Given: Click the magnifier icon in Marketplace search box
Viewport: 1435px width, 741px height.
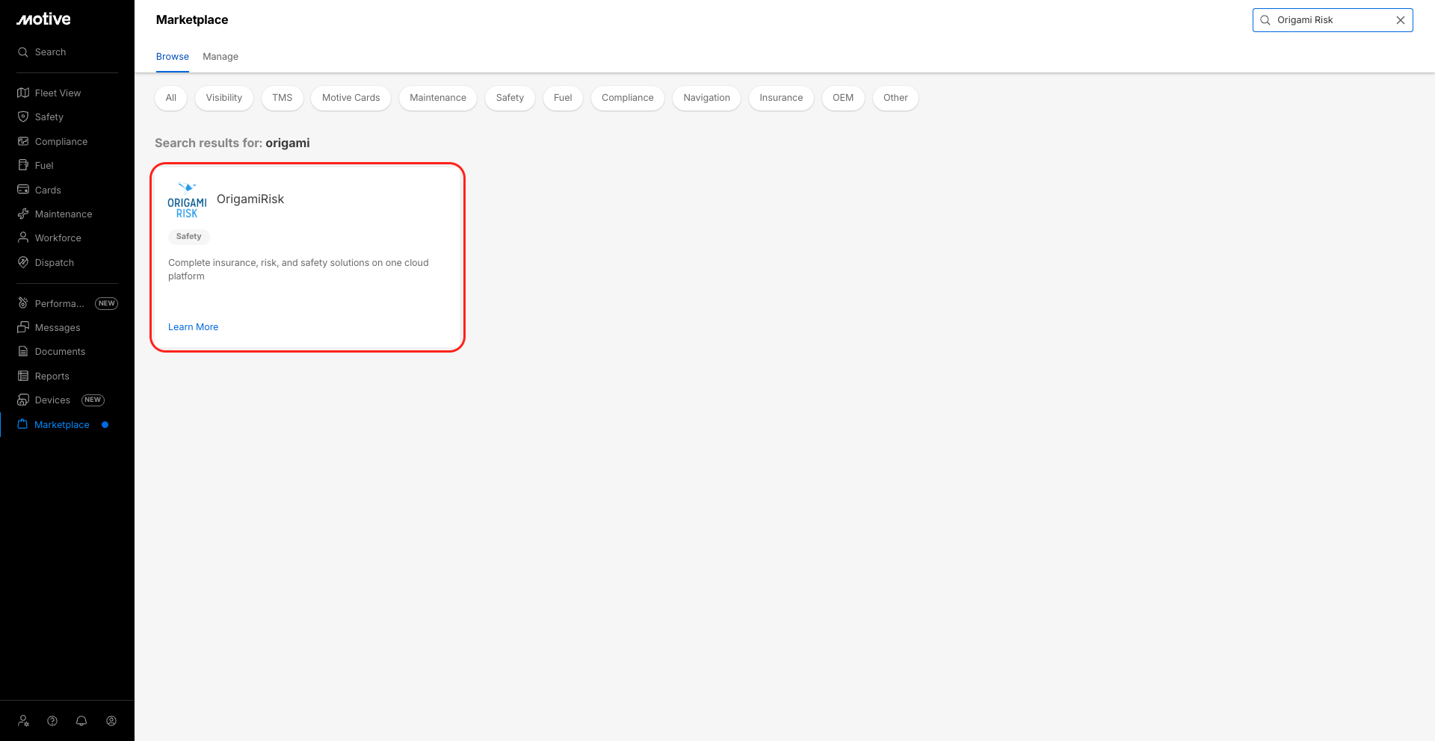Looking at the screenshot, I should (x=1265, y=20).
